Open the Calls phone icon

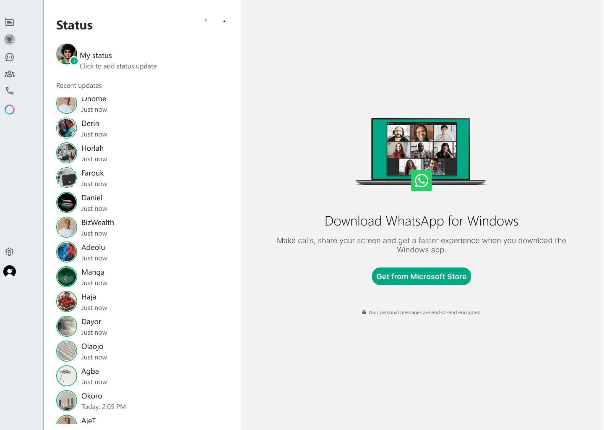10,91
